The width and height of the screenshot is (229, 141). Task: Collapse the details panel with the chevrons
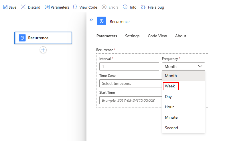click(91, 20)
